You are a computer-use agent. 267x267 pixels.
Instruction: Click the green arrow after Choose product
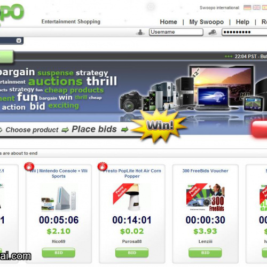pyautogui.click(x=65, y=130)
